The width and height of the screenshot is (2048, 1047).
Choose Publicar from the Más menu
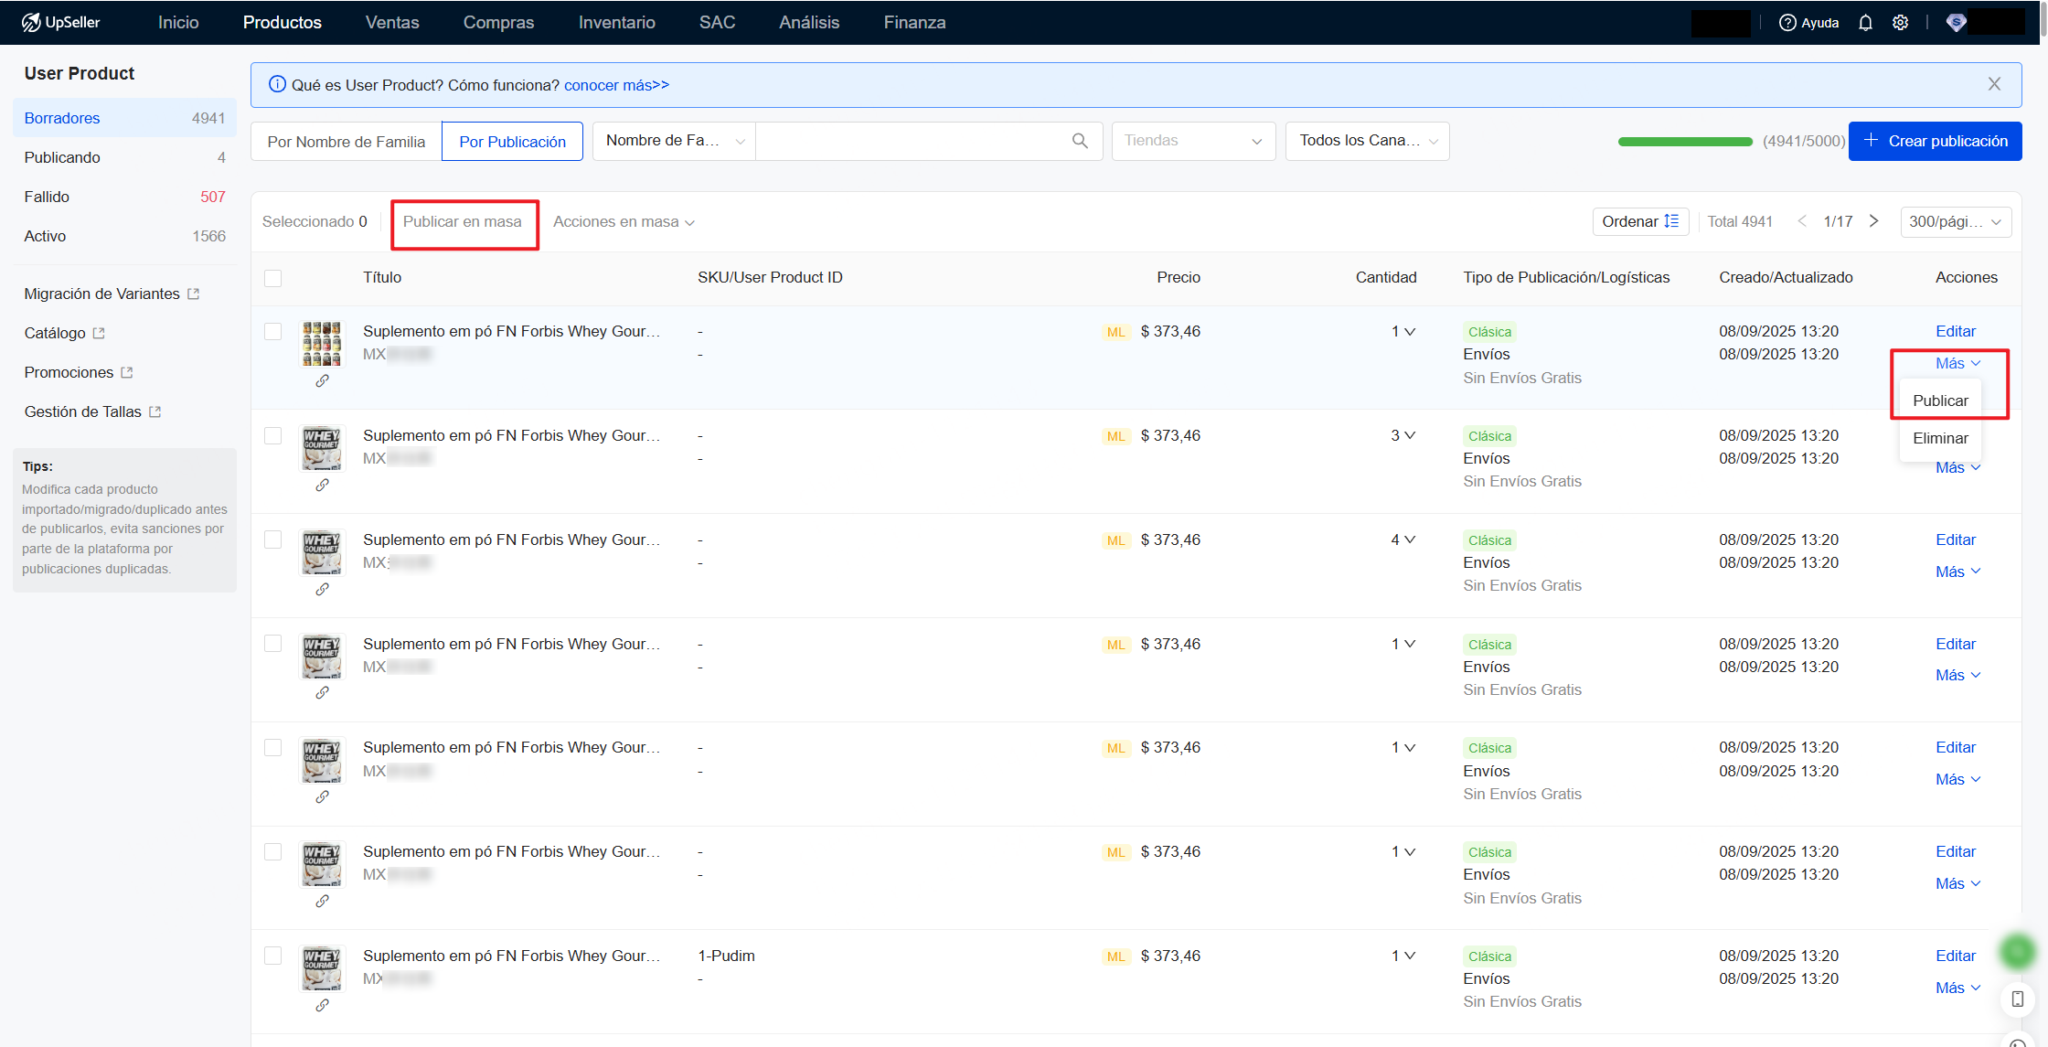click(1940, 401)
